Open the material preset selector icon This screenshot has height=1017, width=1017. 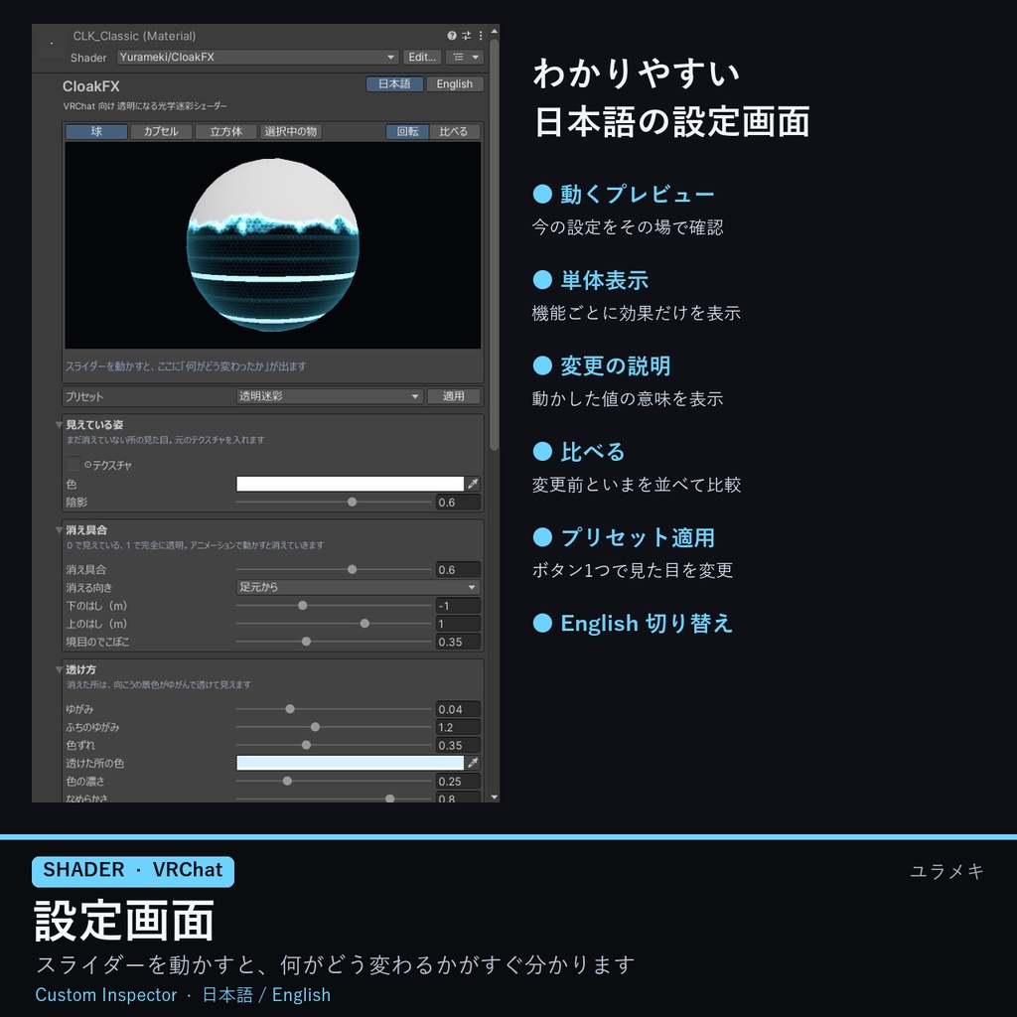[467, 36]
